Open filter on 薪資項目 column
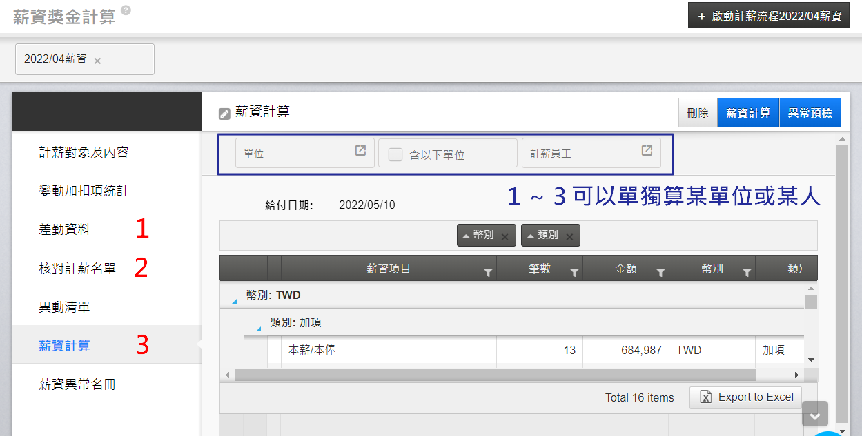This screenshot has height=436, width=862. pyautogui.click(x=488, y=273)
